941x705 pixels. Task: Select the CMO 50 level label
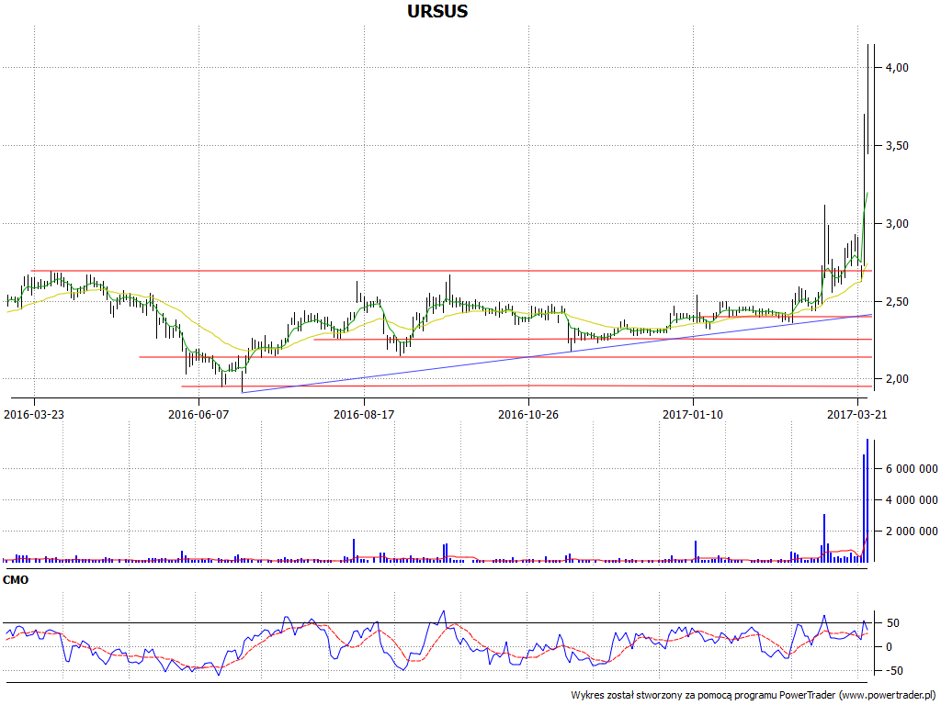(893, 623)
